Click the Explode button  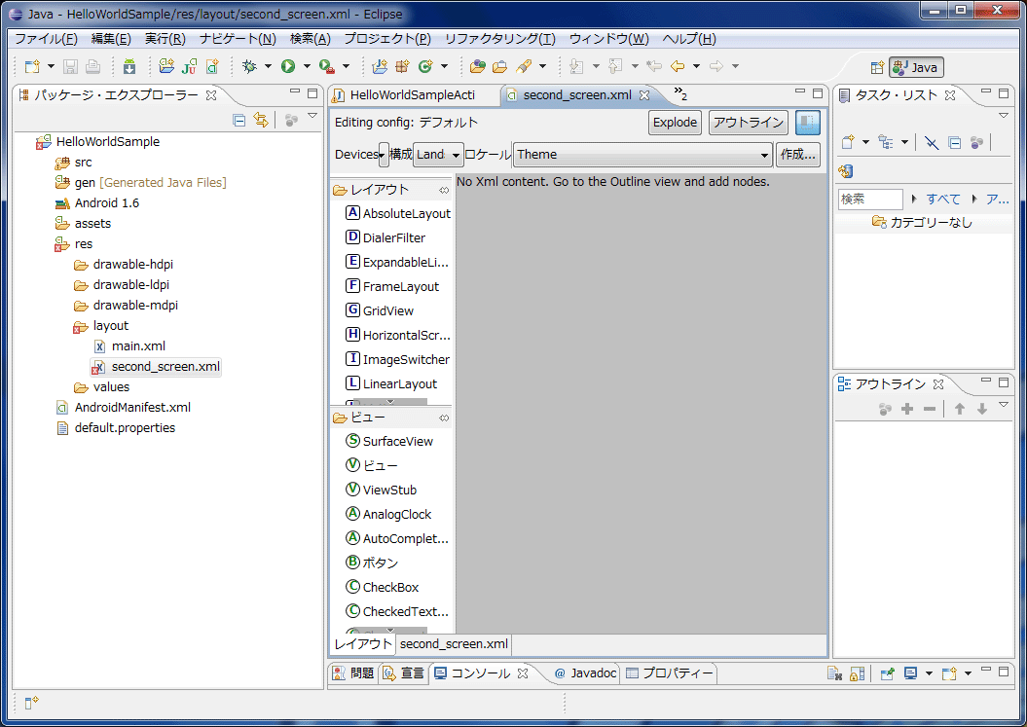click(675, 123)
